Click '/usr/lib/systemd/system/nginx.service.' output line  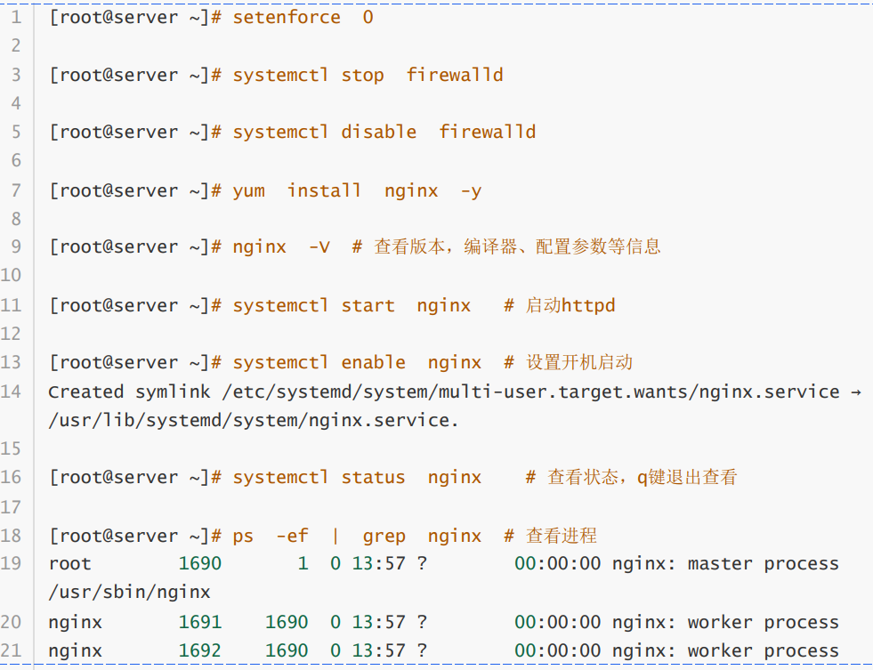254,421
